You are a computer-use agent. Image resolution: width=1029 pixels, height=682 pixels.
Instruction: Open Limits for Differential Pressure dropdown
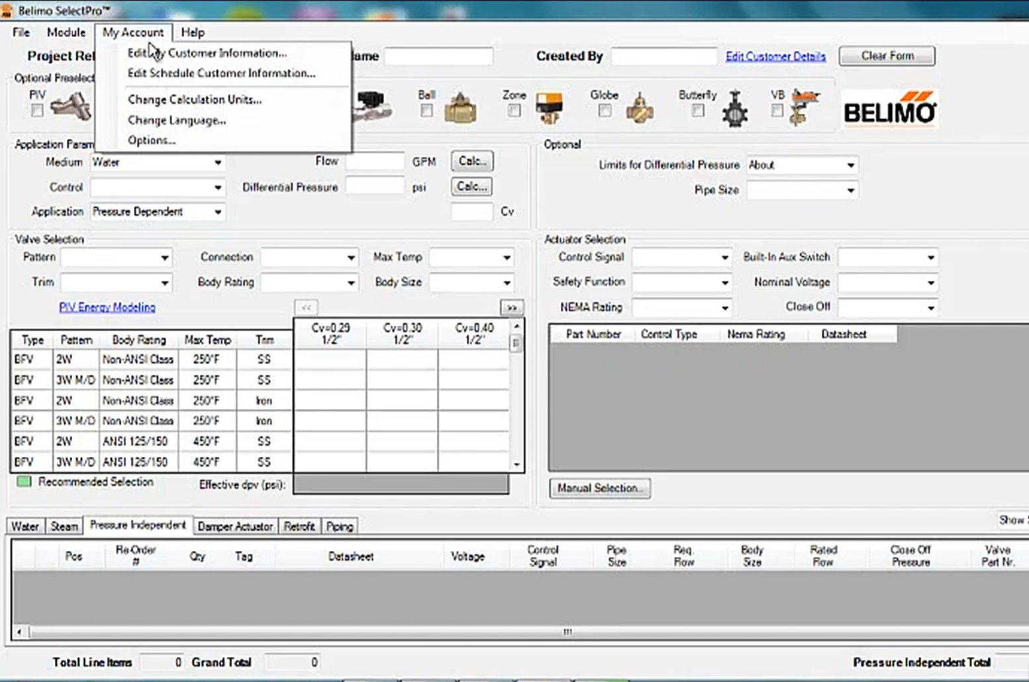pyautogui.click(x=803, y=165)
